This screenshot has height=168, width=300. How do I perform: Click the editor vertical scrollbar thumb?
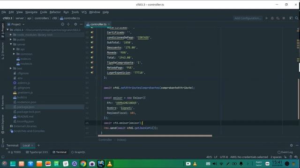pos(298,99)
